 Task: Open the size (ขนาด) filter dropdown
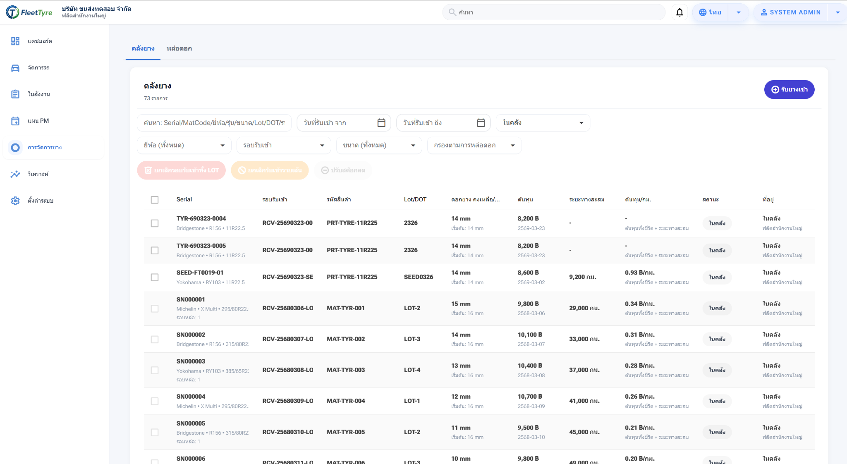[379, 145]
